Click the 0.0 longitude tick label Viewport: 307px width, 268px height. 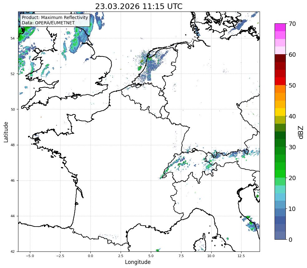pyautogui.click(x=90, y=256)
